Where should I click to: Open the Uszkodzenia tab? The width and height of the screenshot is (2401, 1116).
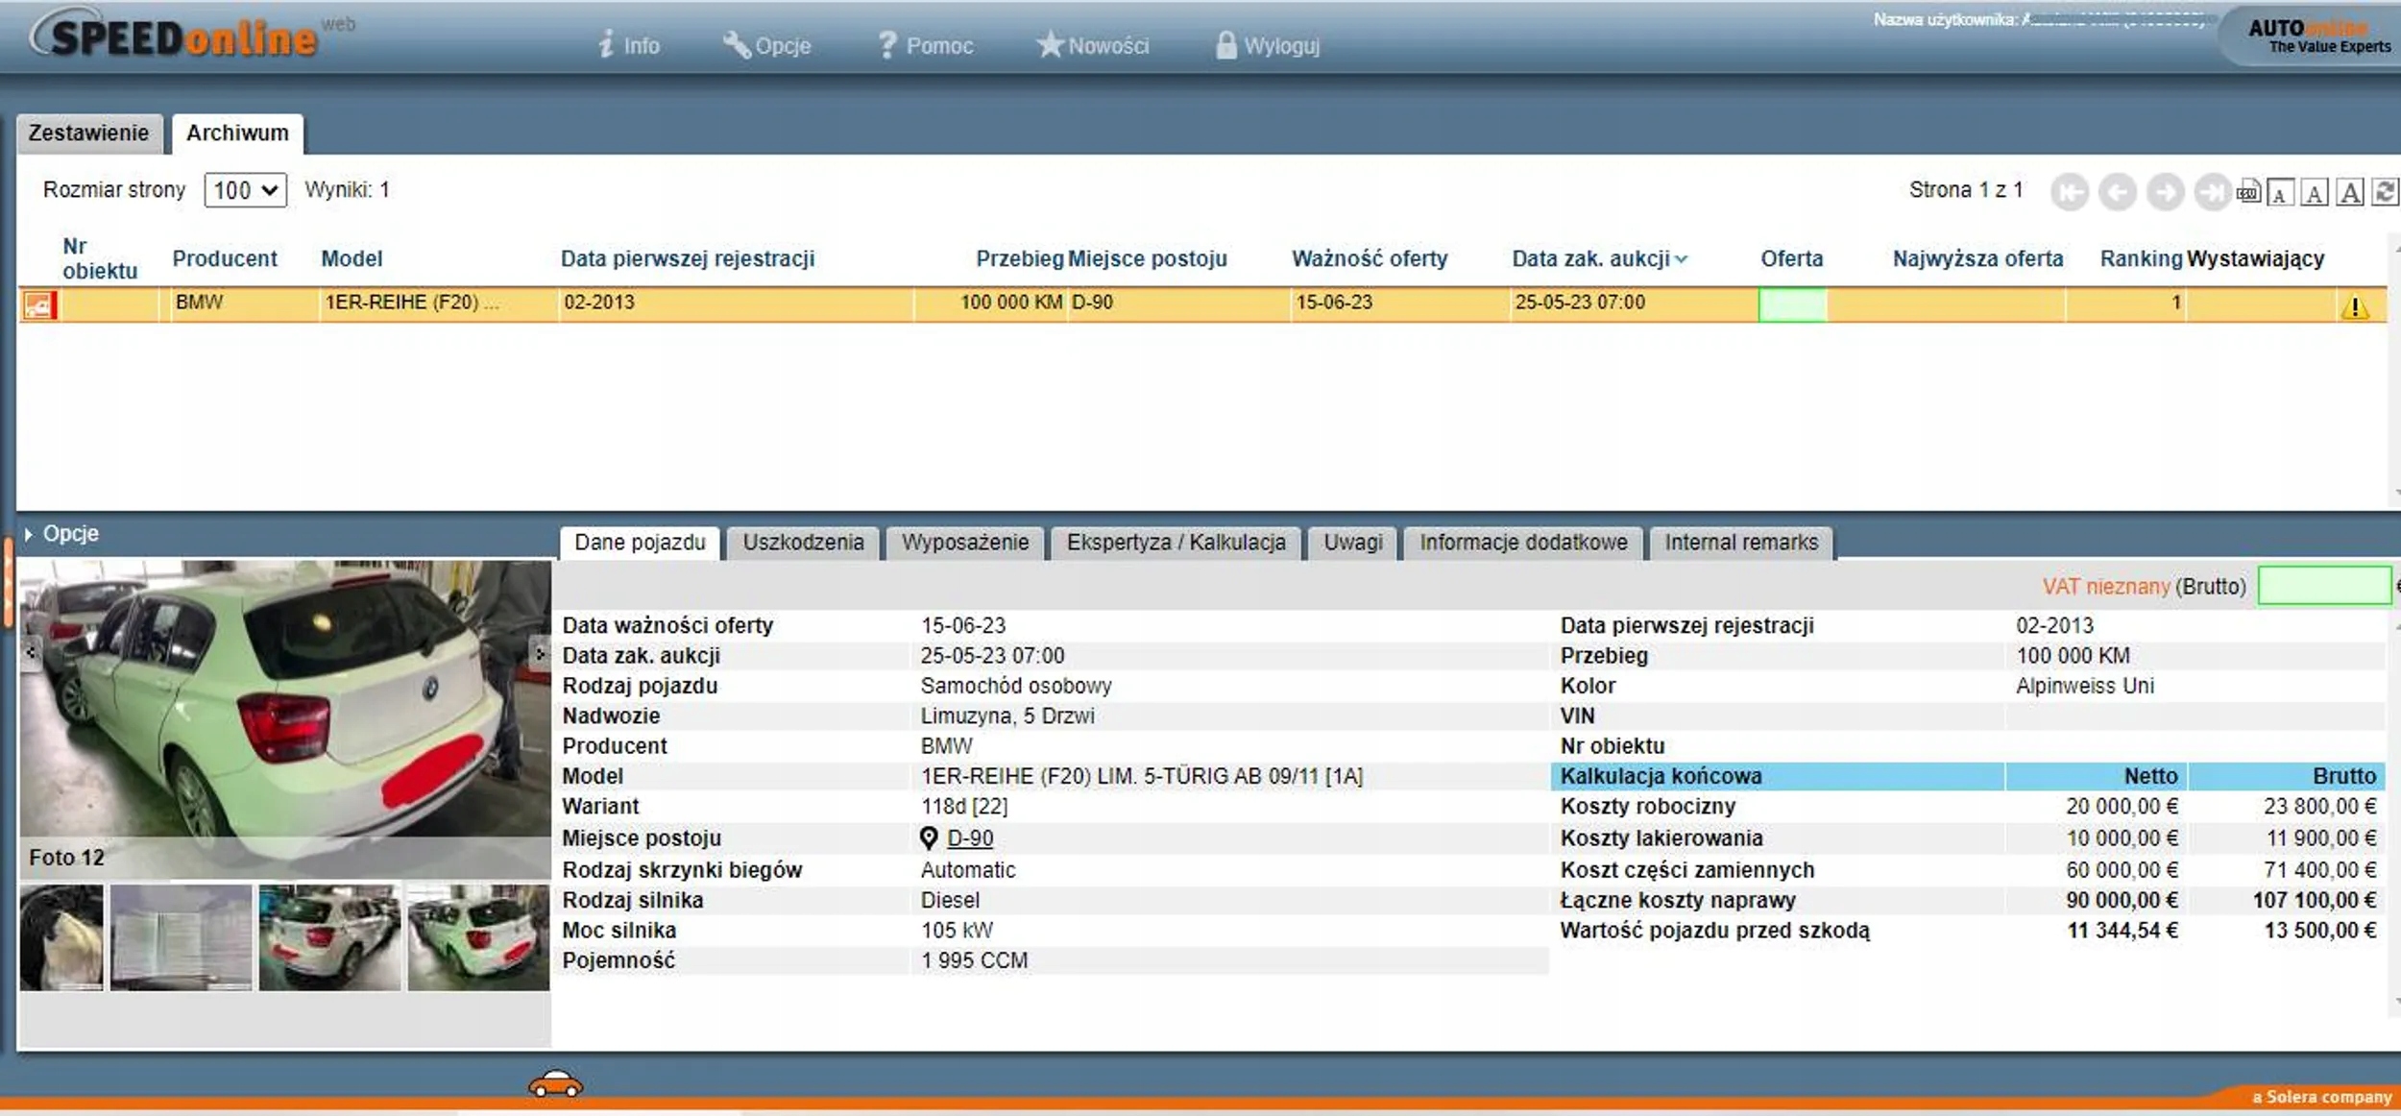click(803, 543)
